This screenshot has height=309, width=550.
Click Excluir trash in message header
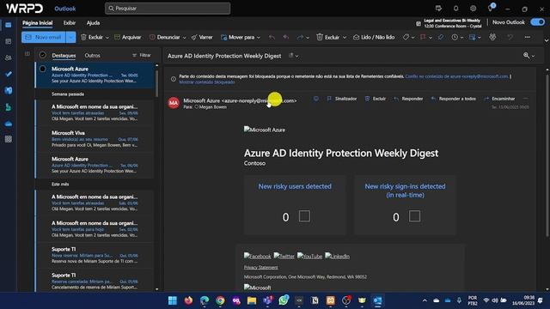point(376,99)
